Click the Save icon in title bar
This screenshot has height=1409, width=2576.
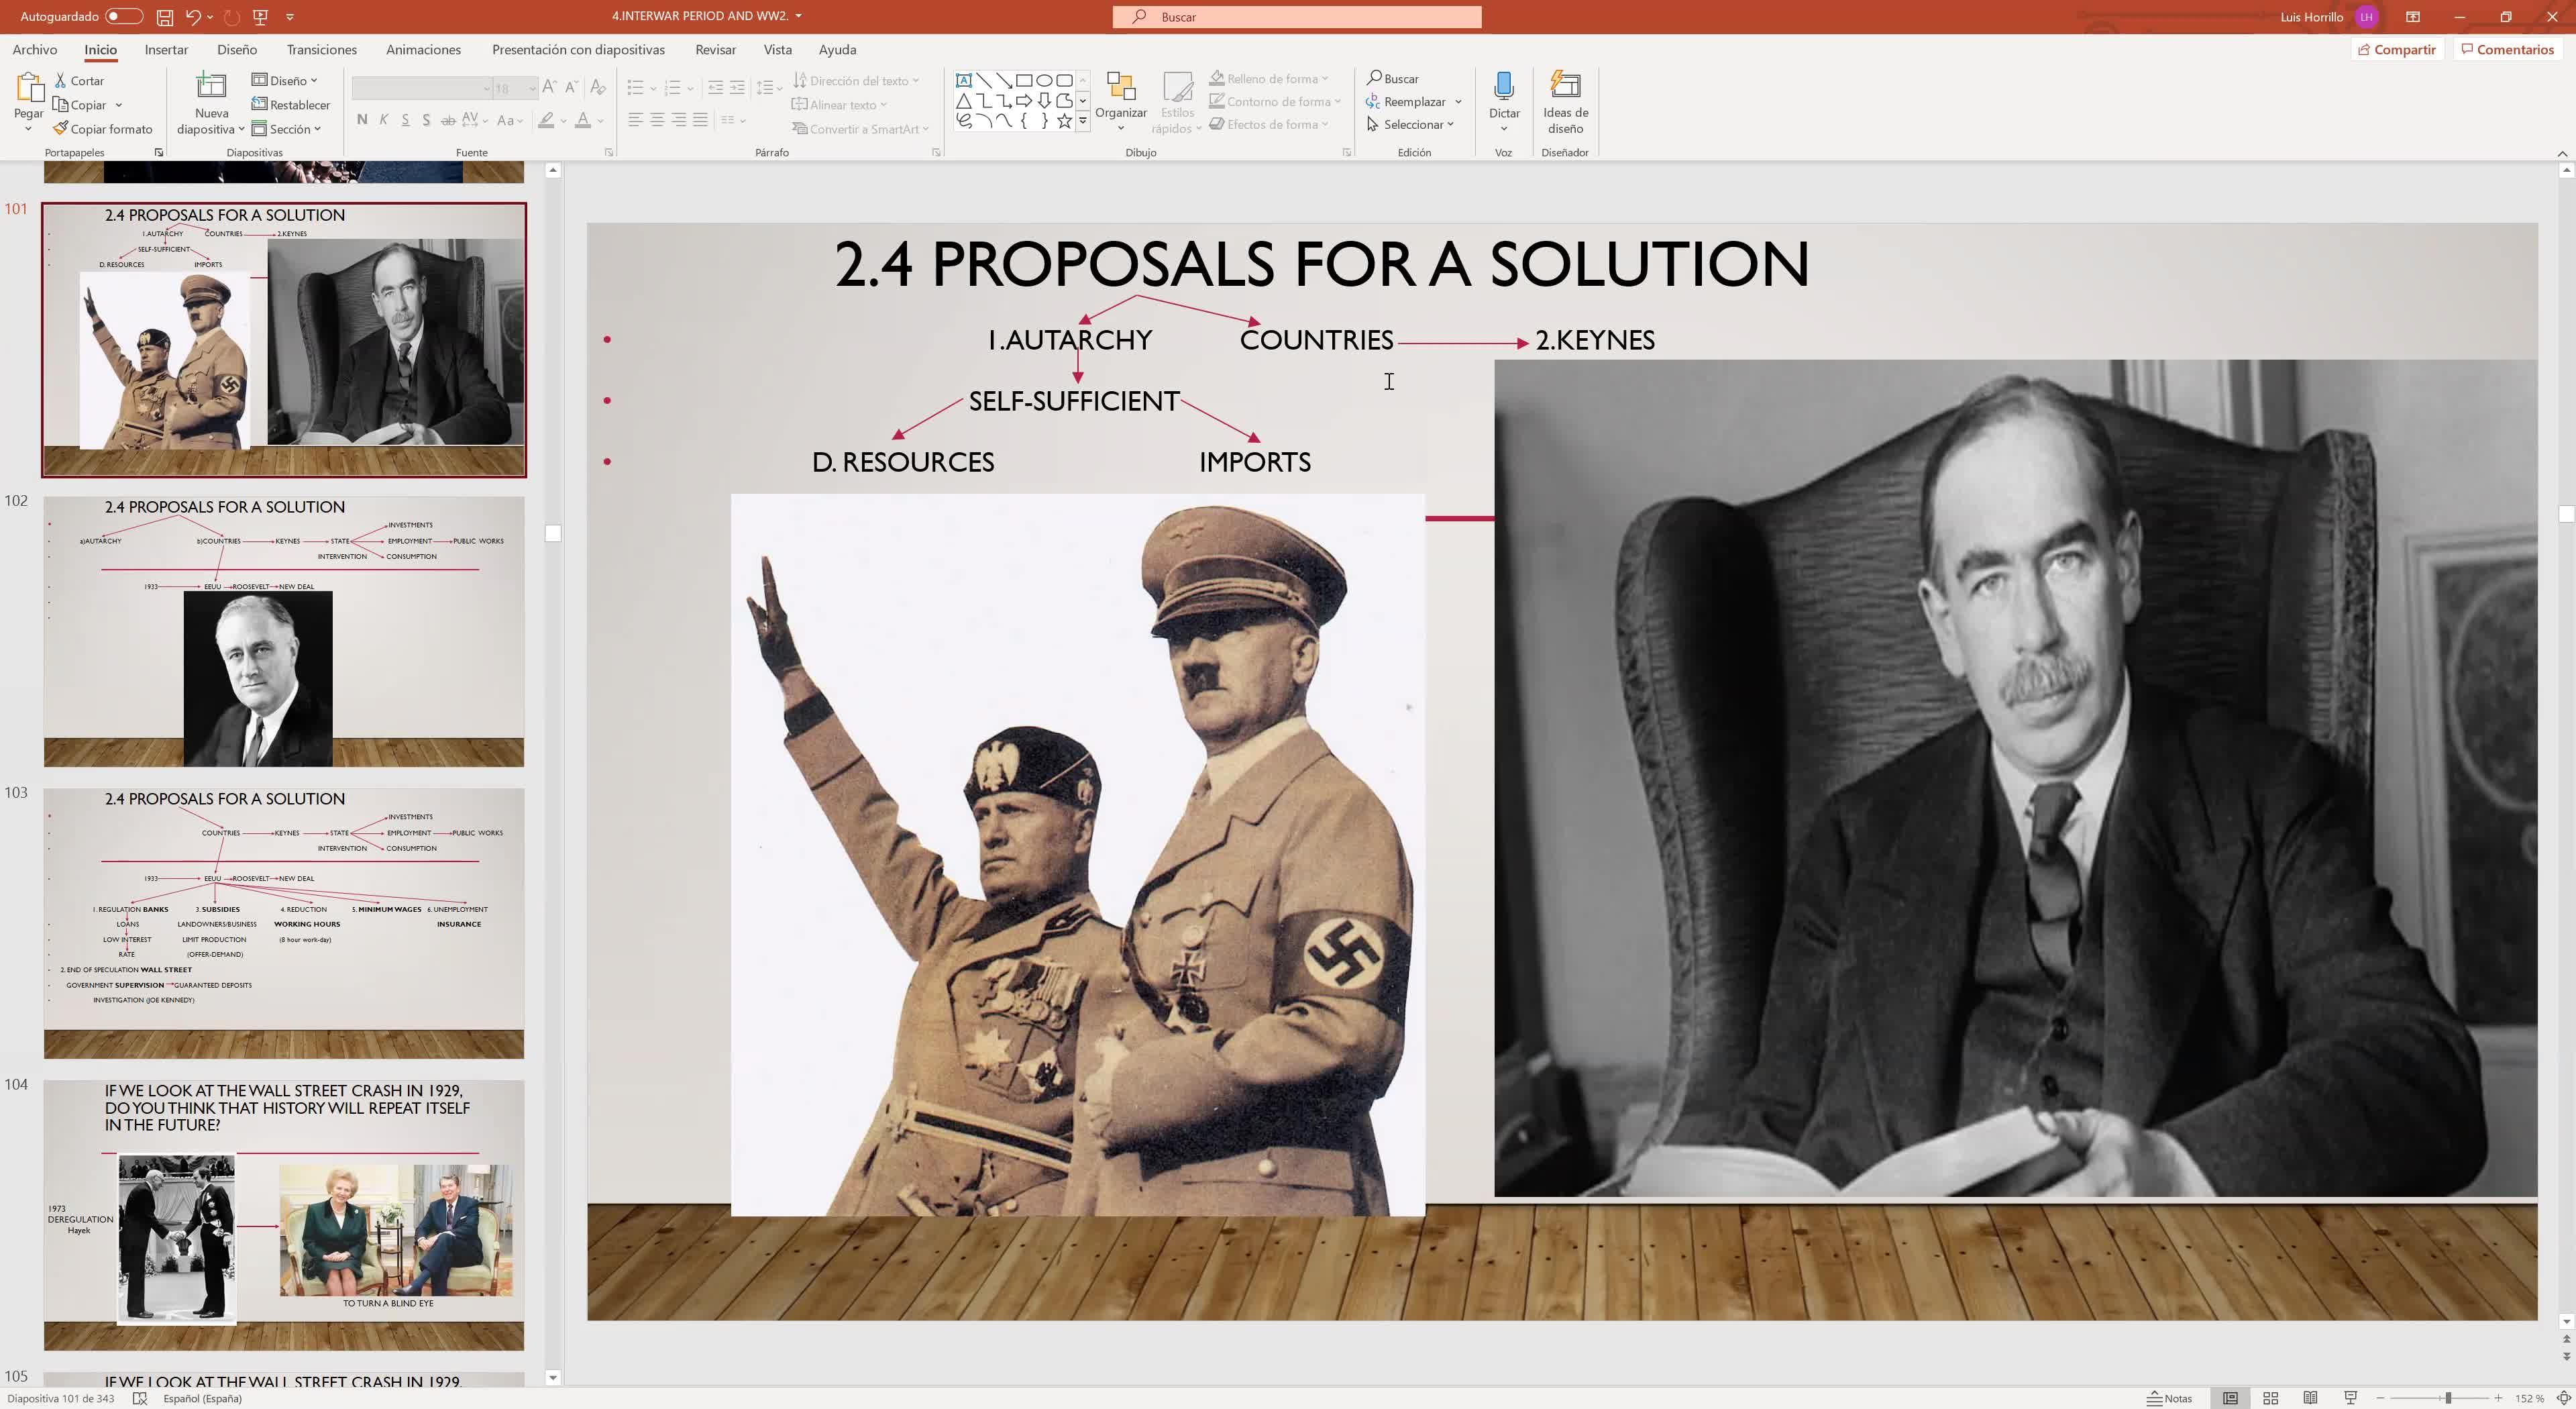click(165, 17)
